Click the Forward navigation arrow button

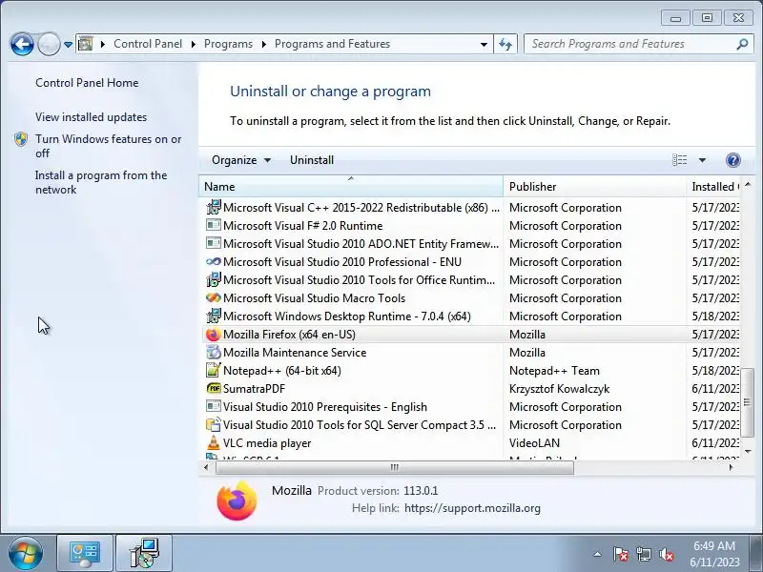coord(49,45)
